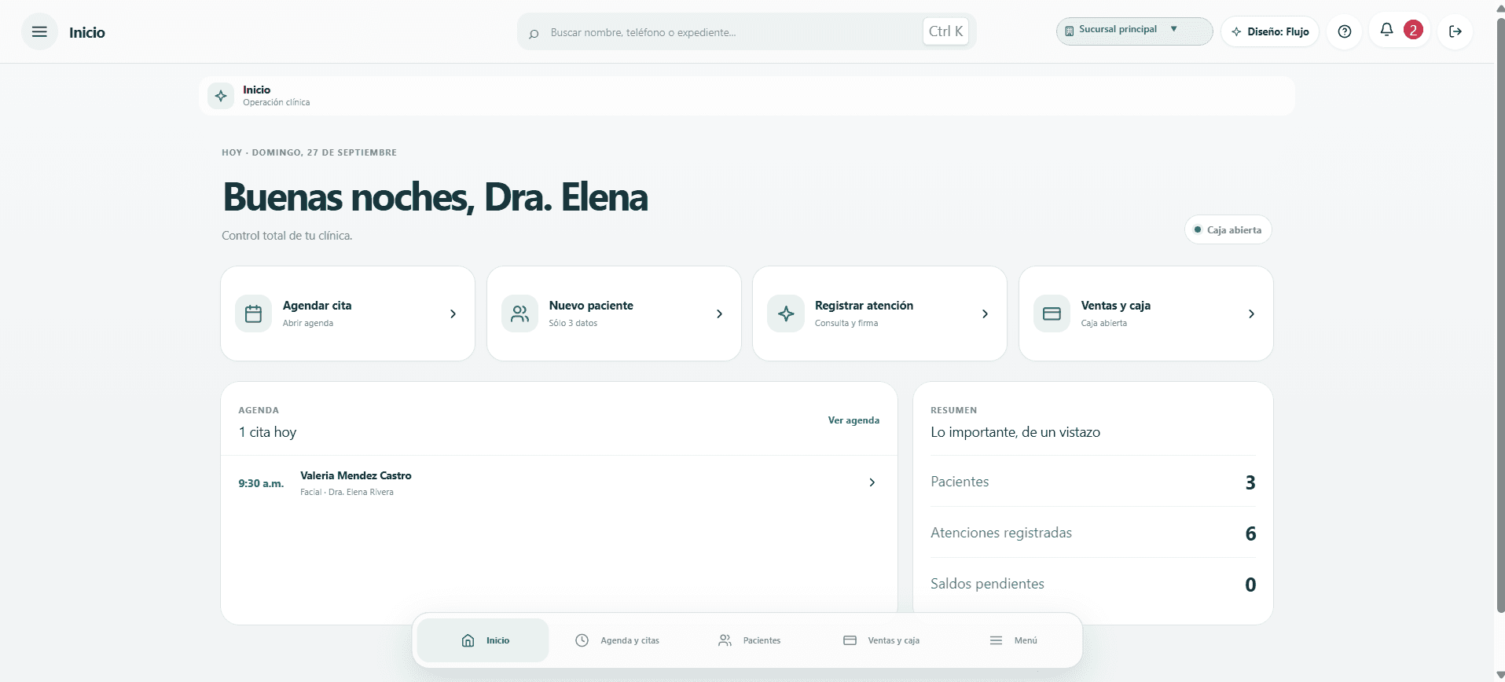The image size is (1505, 682).
Task: Click the '1 cita hoy' text
Action: pyautogui.click(x=267, y=432)
